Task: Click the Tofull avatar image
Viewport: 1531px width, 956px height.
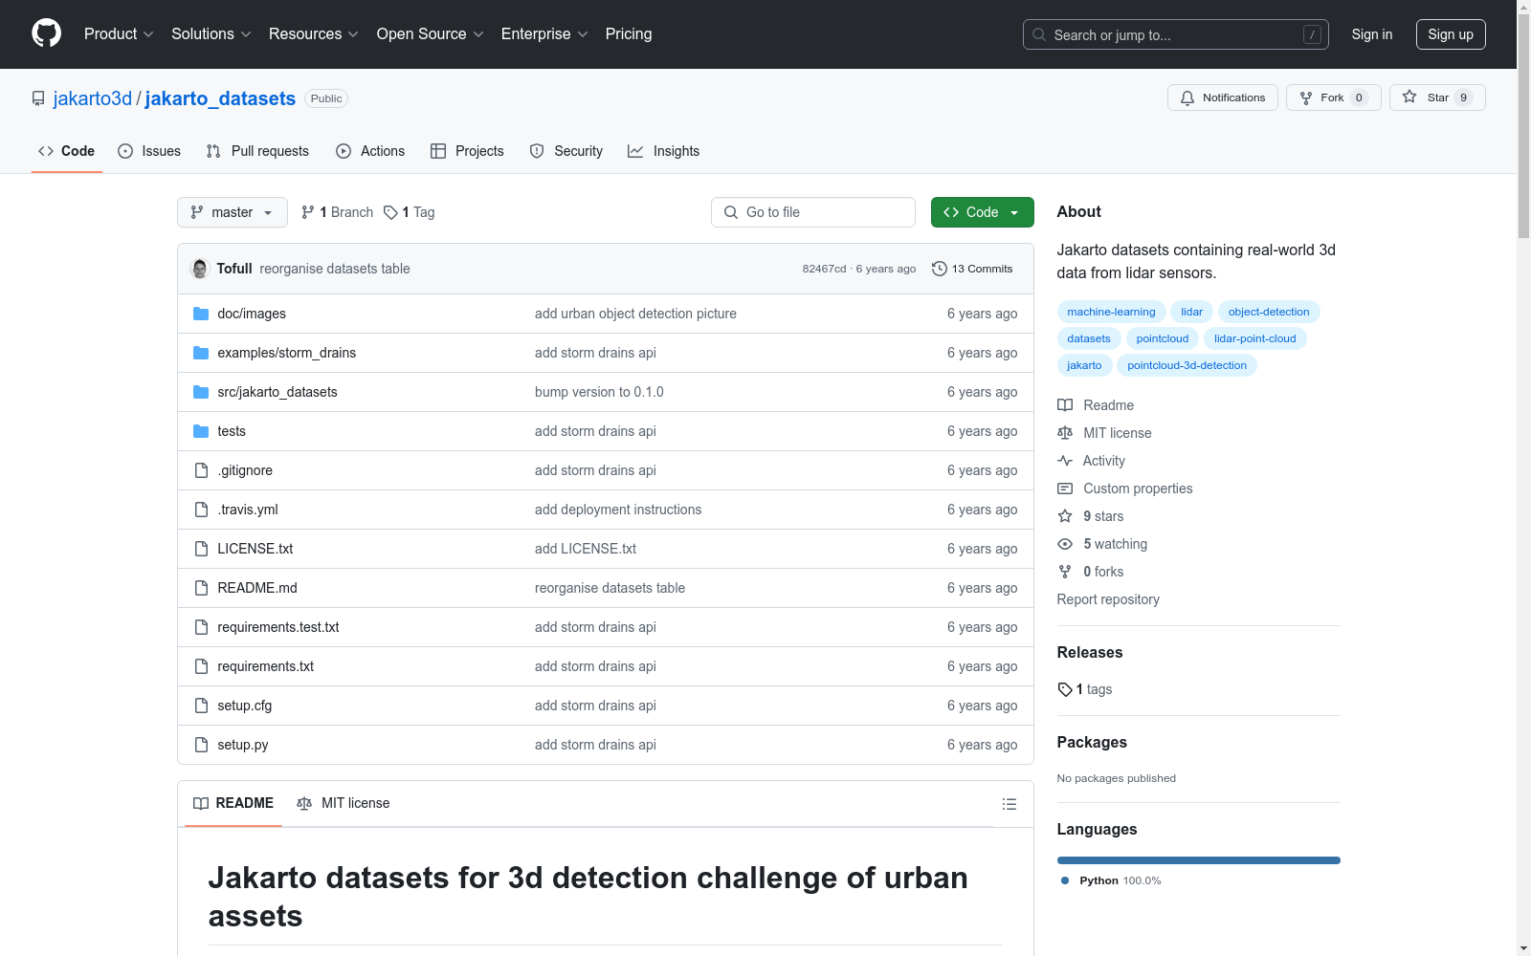Action: (200, 269)
